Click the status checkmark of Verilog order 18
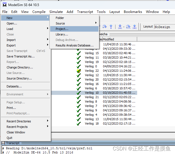The image size is (175, 154). click(79, 123)
